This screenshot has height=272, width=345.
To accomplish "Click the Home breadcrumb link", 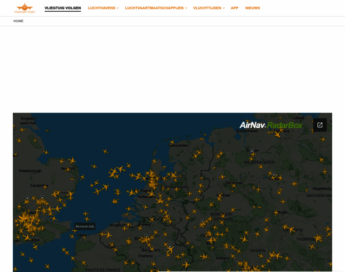I will (x=18, y=21).
